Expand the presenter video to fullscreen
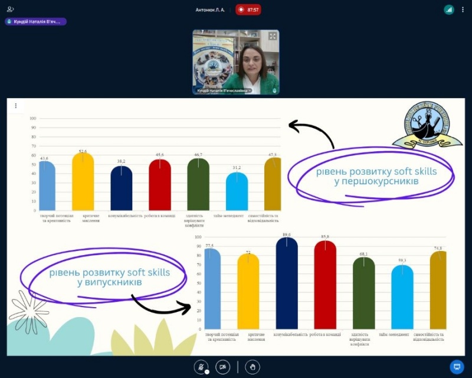This screenshot has height=378, width=472. tap(273, 36)
